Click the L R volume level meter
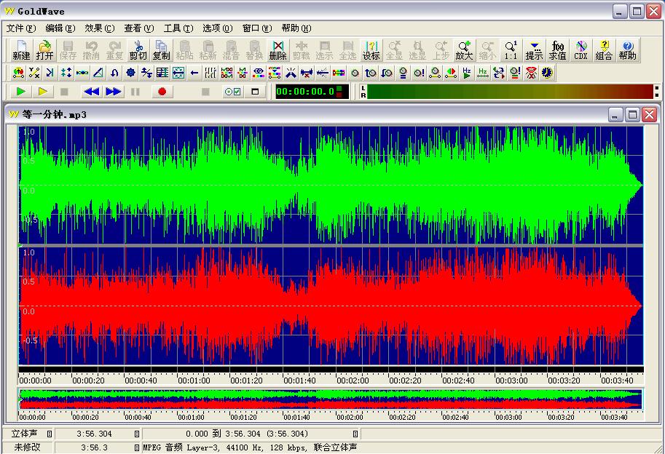The image size is (665, 454). 509,92
